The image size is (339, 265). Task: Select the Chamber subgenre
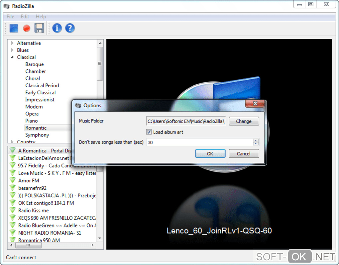click(36, 71)
